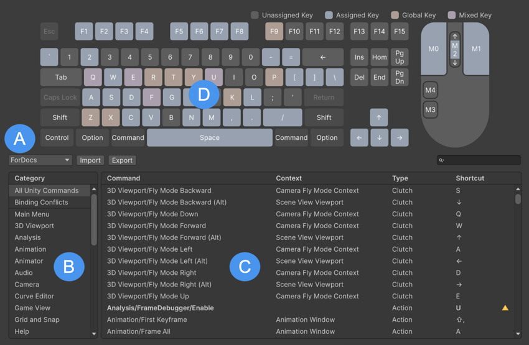The width and height of the screenshot is (529, 345).
Task: Click the Assigned Key color legend swatch
Action: pyautogui.click(x=329, y=15)
